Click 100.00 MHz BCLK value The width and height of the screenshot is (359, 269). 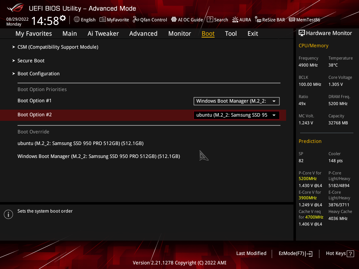(x=310, y=84)
